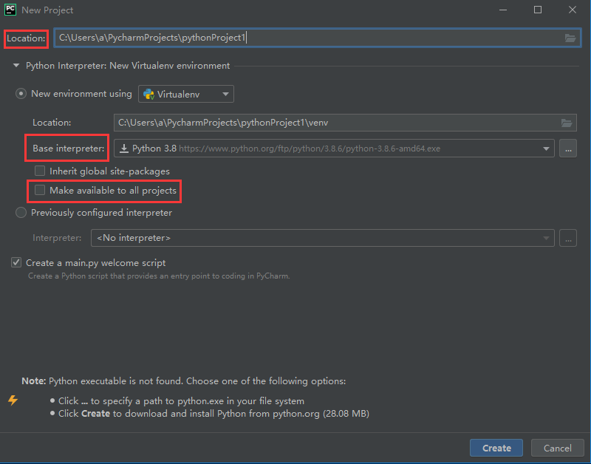The image size is (591, 464).
Task: Check Make available to all projects
Action: [x=40, y=191]
